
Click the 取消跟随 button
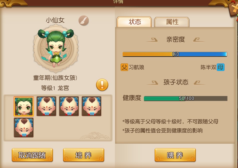click(32, 155)
